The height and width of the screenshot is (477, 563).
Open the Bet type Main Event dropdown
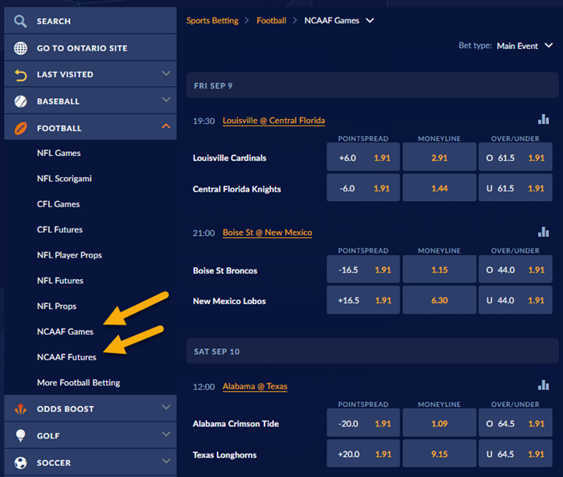click(x=549, y=46)
